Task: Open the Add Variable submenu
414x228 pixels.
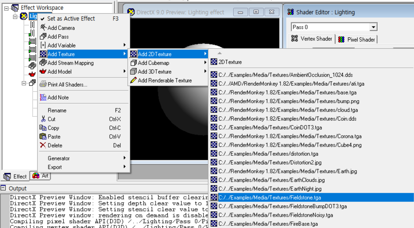Action: point(84,45)
